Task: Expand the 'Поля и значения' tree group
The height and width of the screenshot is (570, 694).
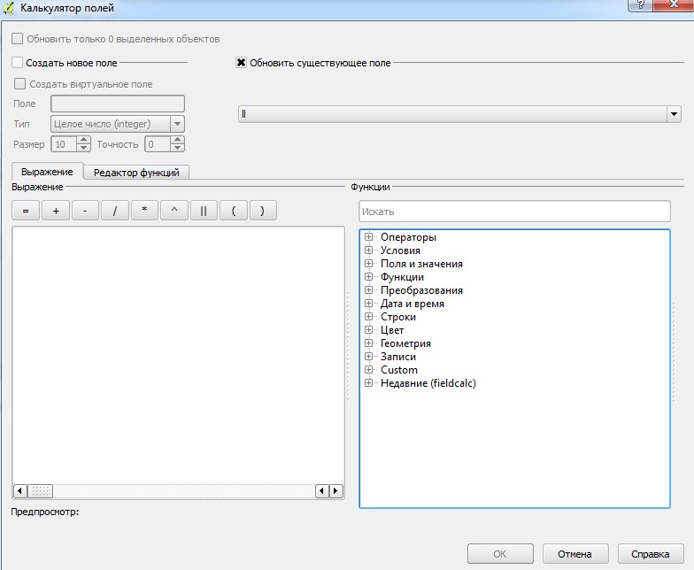Action: click(x=368, y=264)
